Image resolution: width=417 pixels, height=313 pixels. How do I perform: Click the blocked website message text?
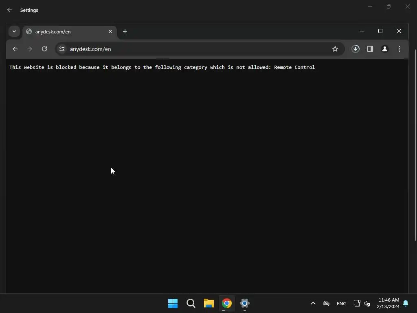point(162,67)
